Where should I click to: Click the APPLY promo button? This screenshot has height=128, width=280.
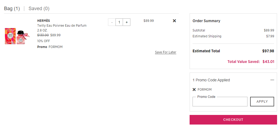[262, 102]
